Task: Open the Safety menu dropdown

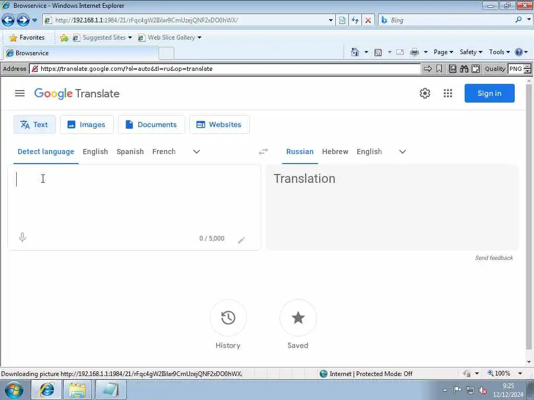Action: tap(471, 52)
